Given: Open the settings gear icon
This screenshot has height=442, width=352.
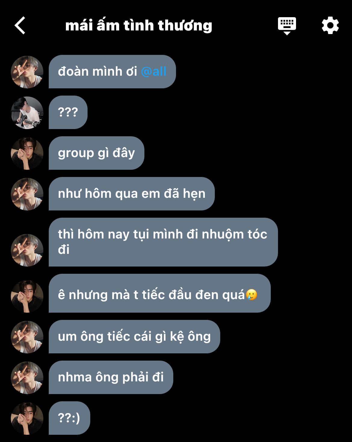Looking at the screenshot, I should (x=330, y=25).
